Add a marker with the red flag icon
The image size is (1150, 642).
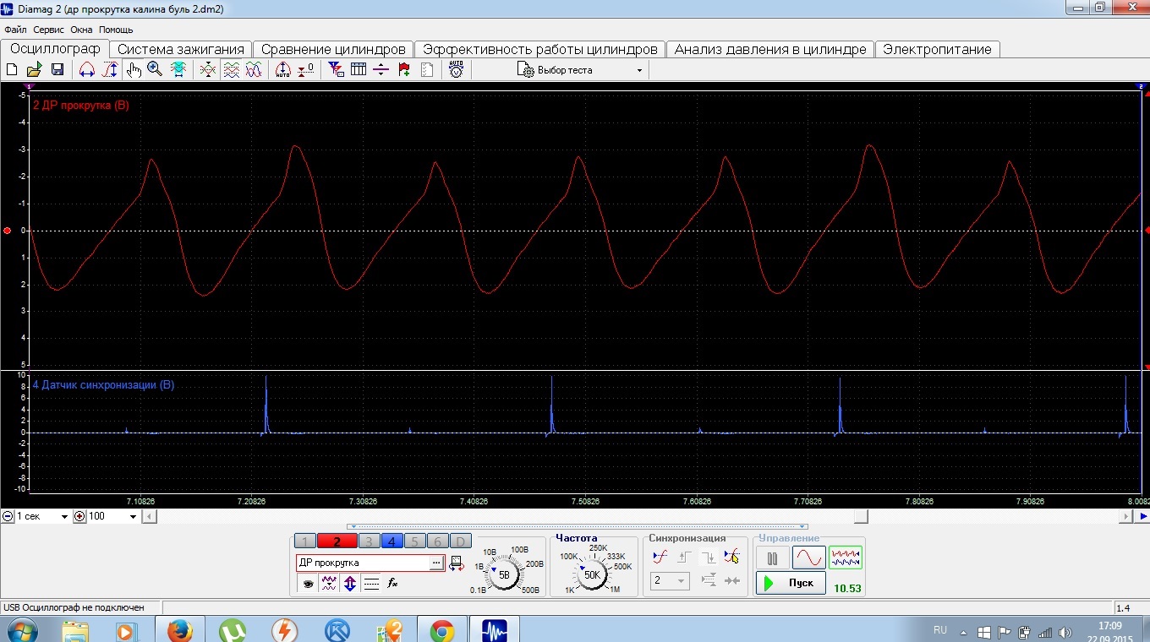click(x=404, y=70)
